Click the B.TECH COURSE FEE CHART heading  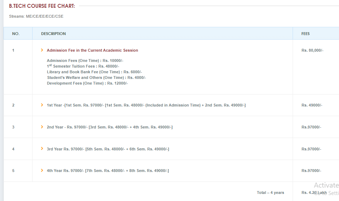pos(42,6)
